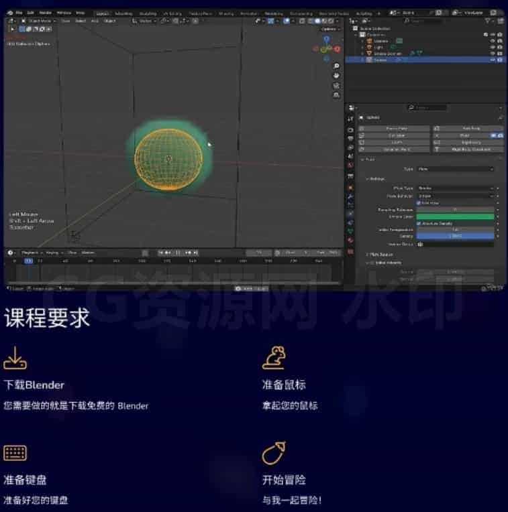
Task: Open the Global transform orientation dropdown
Action: [x=144, y=21]
